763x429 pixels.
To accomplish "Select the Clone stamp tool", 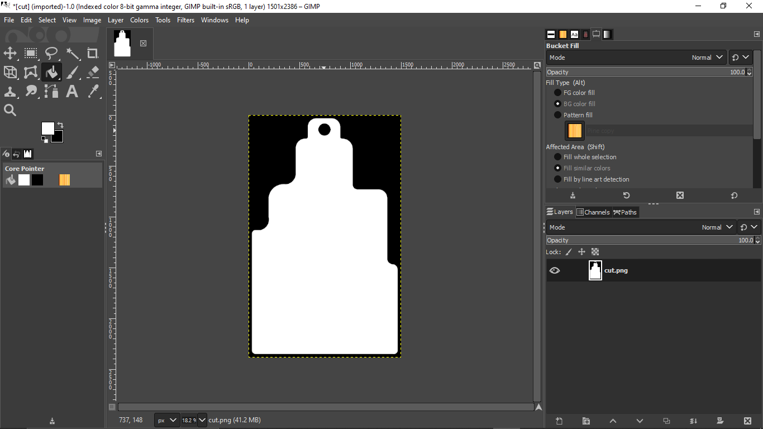I will pos(10,91).
